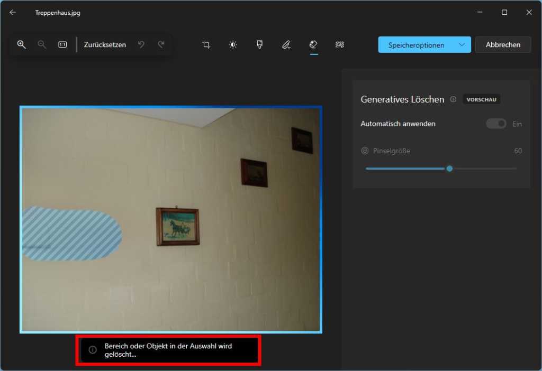
Task: Disable Automatisch anwenden
Action: 496,123
